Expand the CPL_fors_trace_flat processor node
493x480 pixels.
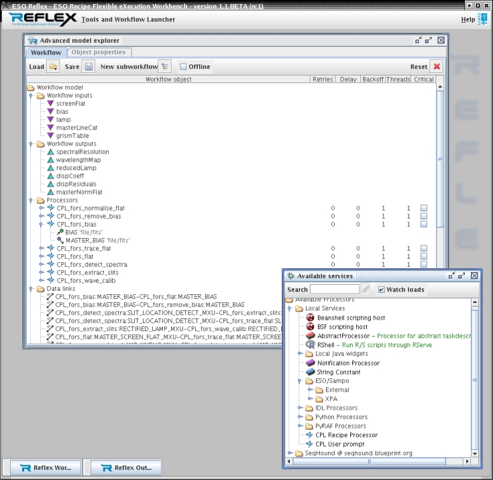[x=41, y=248]
